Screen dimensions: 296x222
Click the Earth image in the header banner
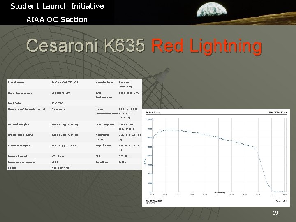211,10
